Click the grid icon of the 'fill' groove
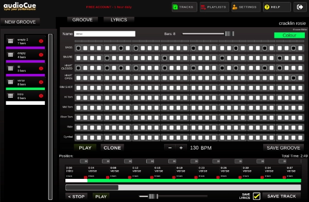Viewport: 309px width, 202px height. click(x=10, y=68)
